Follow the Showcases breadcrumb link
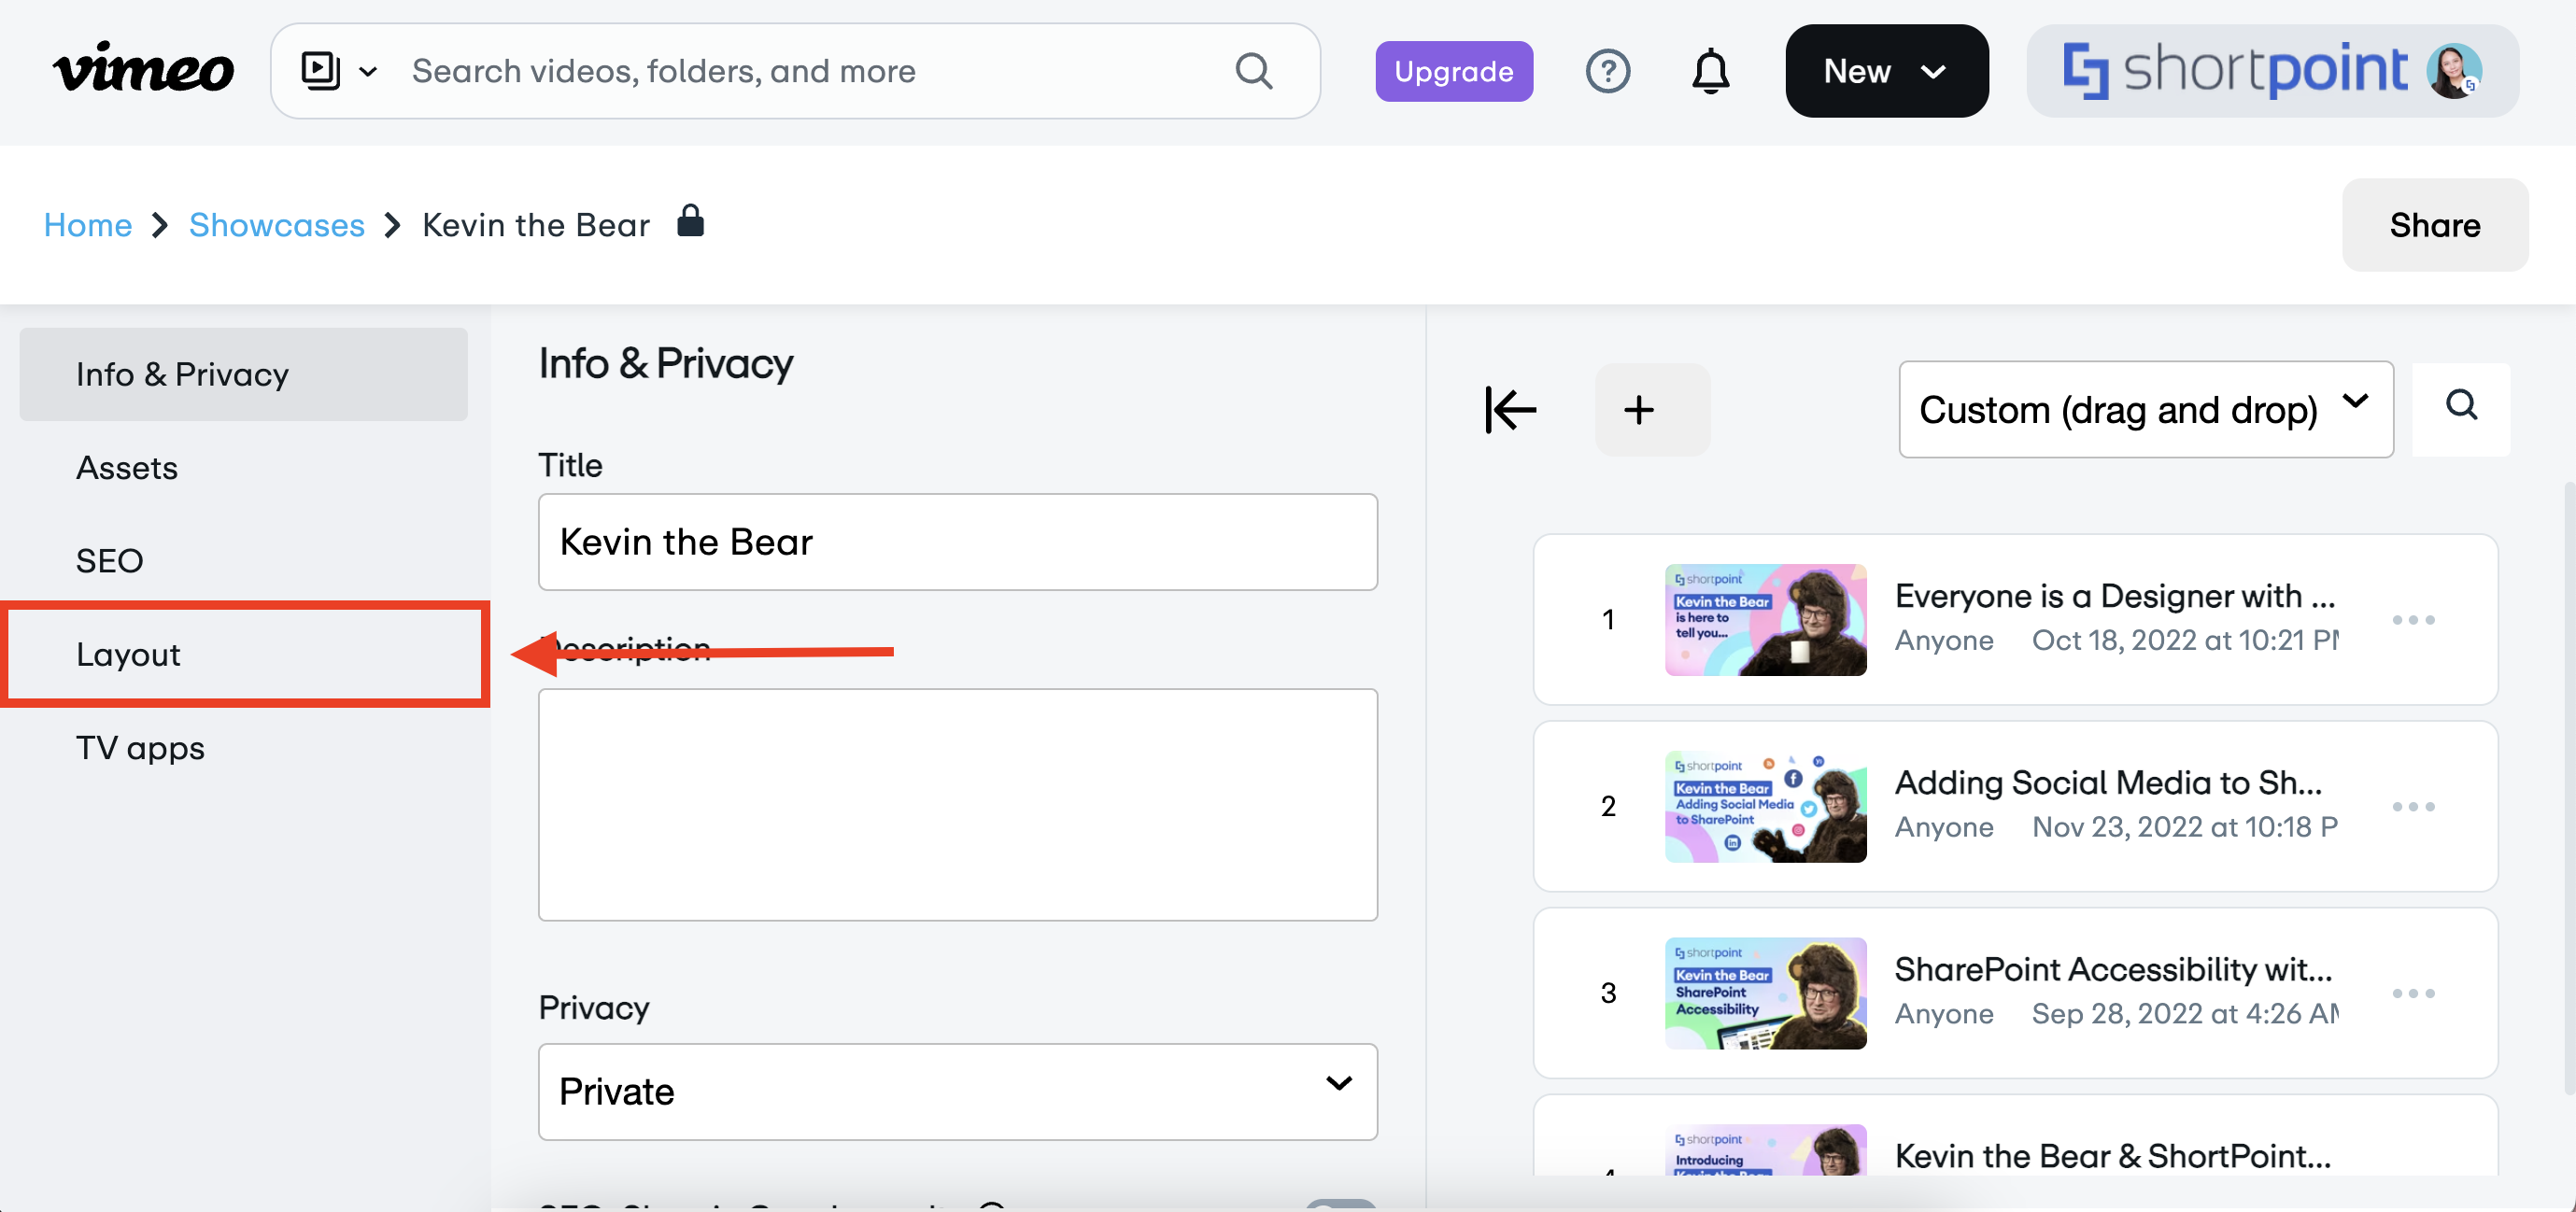Viewport: 2576px width, 1212px height. [276, 225]
